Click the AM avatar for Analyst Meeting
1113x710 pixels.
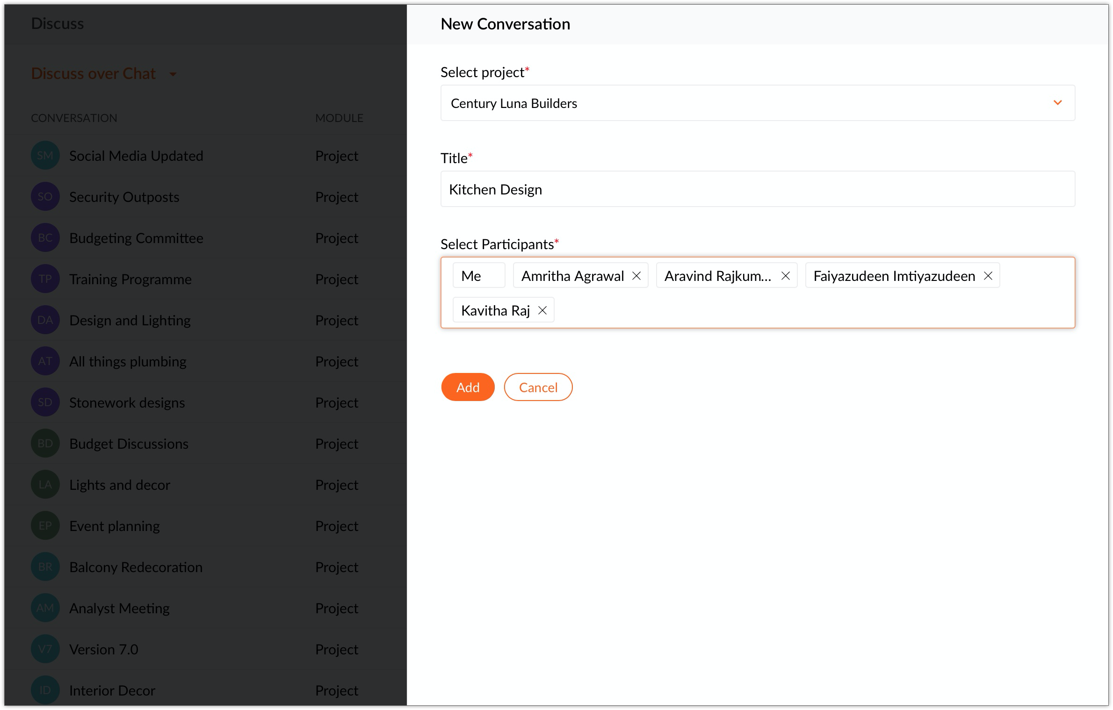coord(45,608)
